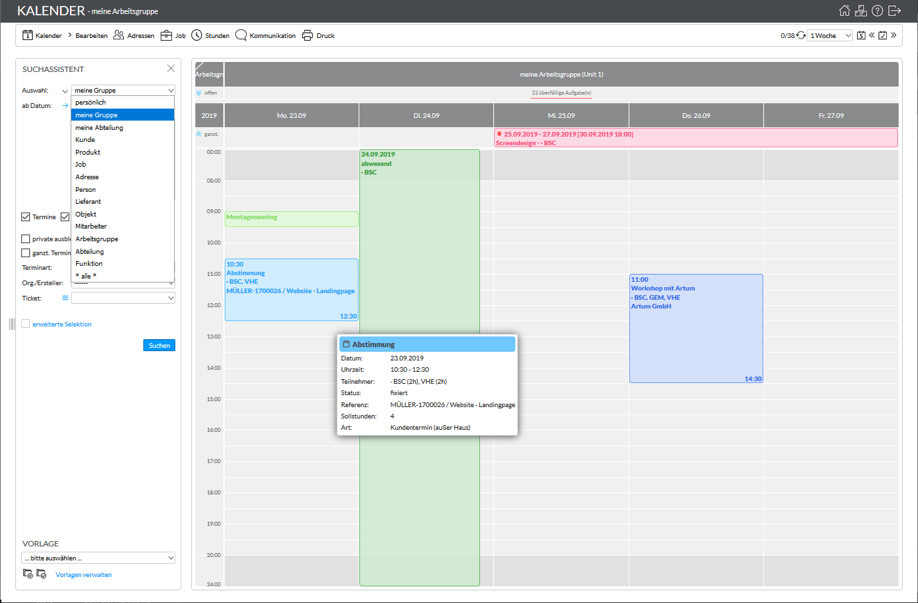The image size is (918, 603).
Task: Choose Mitarbeiter from the dropdown list
Action: [123, 227]
